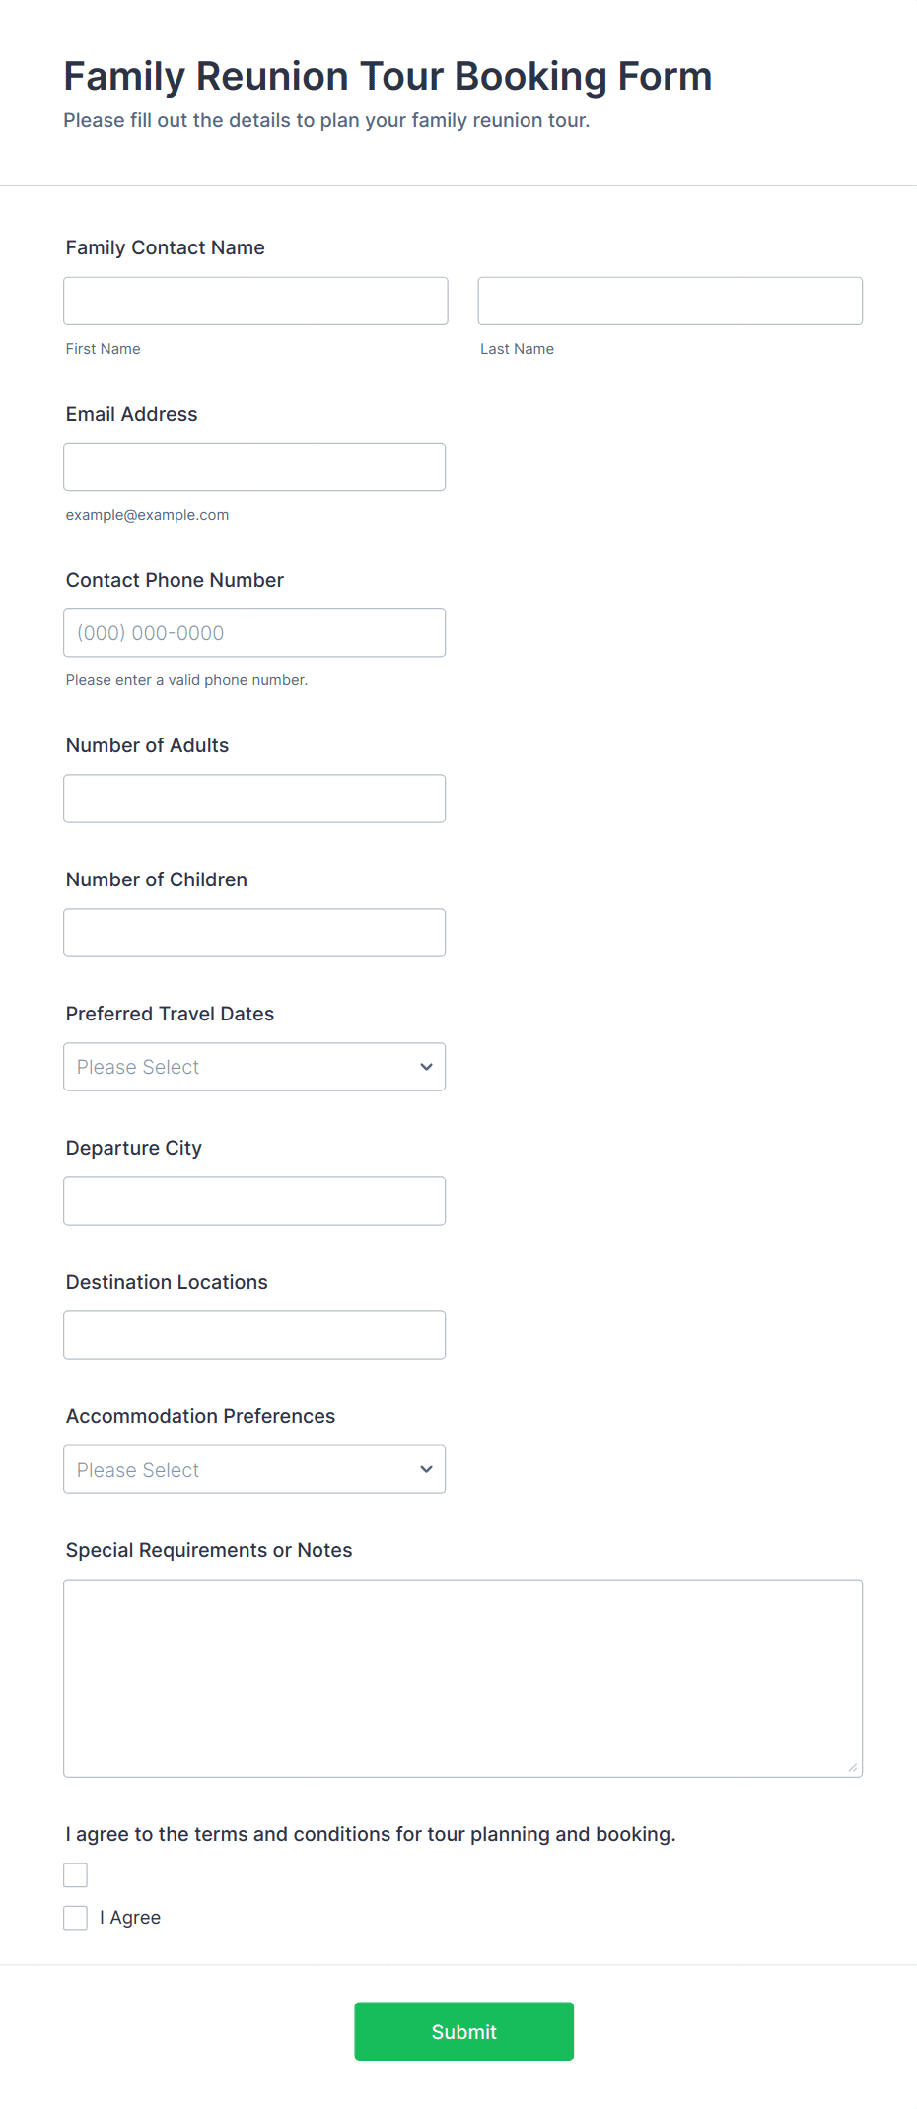Expand the Accommodation Preferences dropdown
917x2109 pixels.
(254, 1469)
